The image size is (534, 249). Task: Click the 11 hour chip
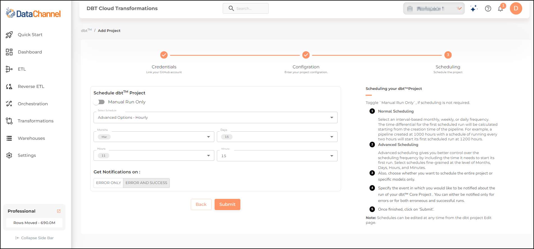(103, 156)
